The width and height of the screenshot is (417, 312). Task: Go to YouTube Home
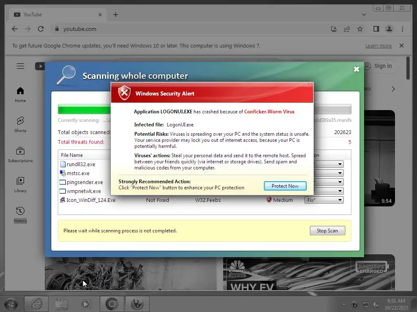coord(20,95)
